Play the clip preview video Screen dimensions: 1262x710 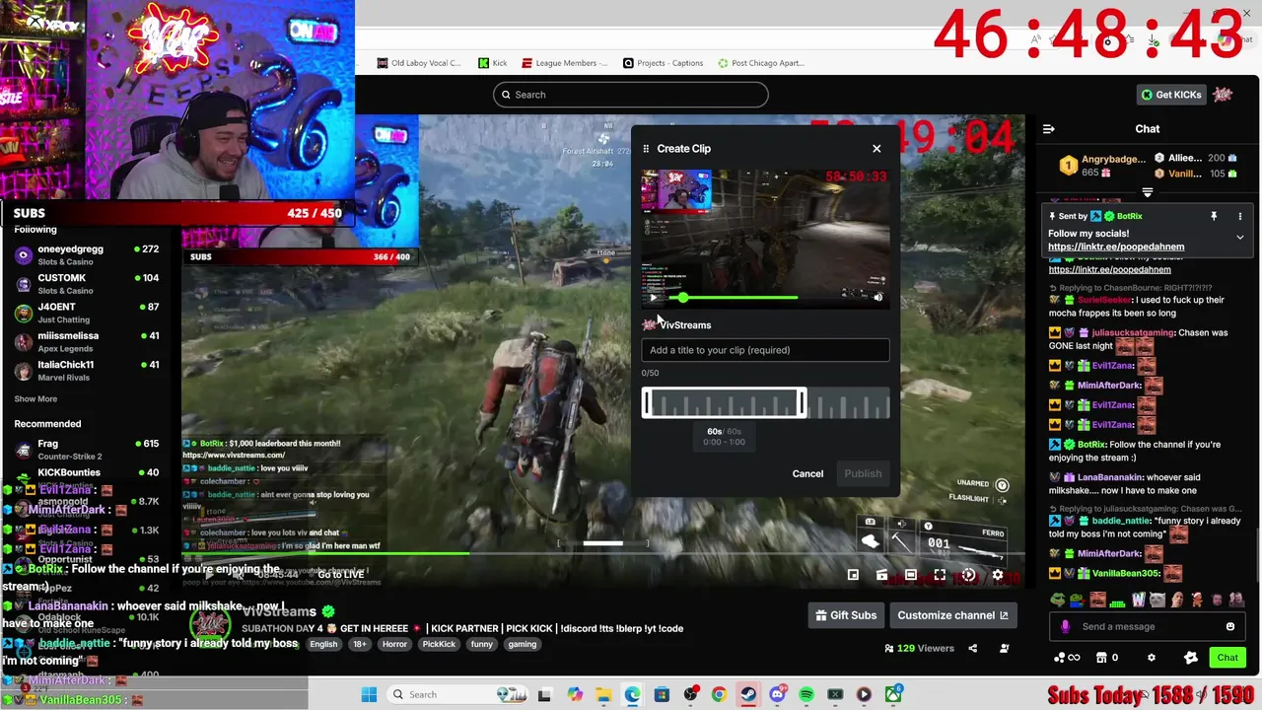click(x=653, y=297)
